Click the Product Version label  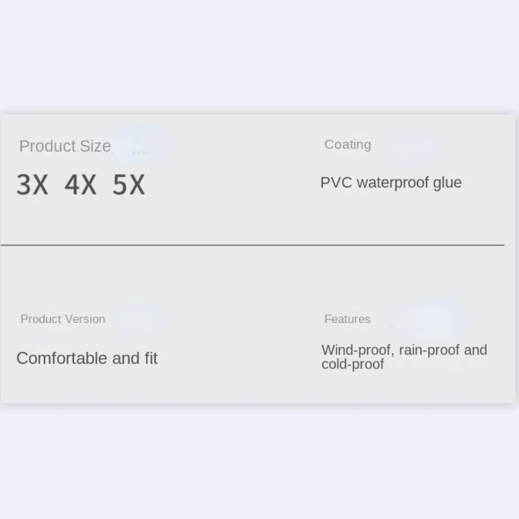coord(63,319)
